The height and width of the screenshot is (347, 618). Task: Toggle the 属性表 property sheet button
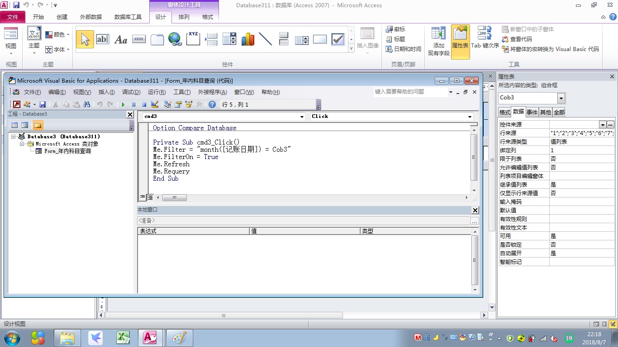coord(460,42)
